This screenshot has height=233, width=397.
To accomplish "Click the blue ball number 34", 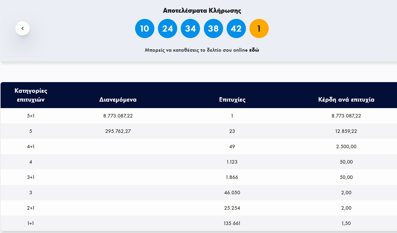I will click(x=190, y=29).
